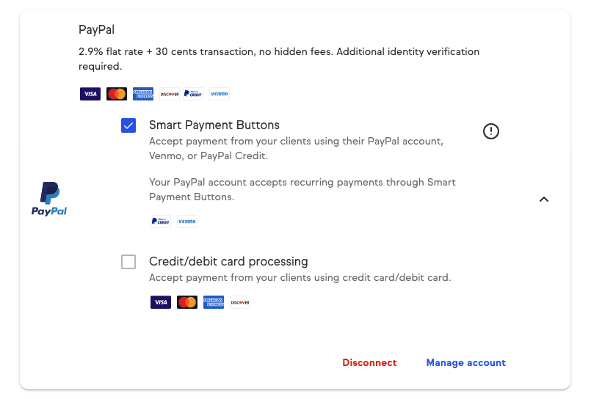The height and width of the screenshot is (399, 591).
Task: Click the PayPal logo on the left
Action: (x=49, y=199)
